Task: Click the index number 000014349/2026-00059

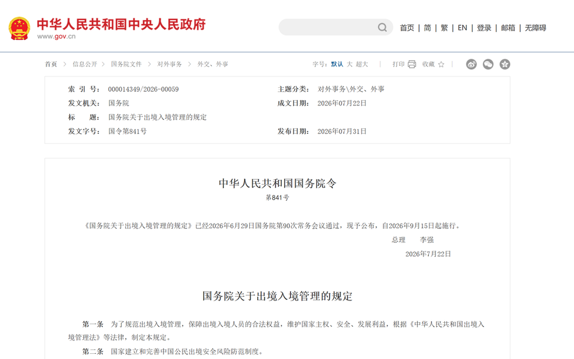Action: click(x=143, y=89)
